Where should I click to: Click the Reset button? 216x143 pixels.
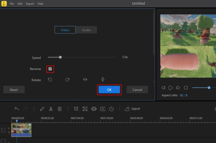[14, 90]
